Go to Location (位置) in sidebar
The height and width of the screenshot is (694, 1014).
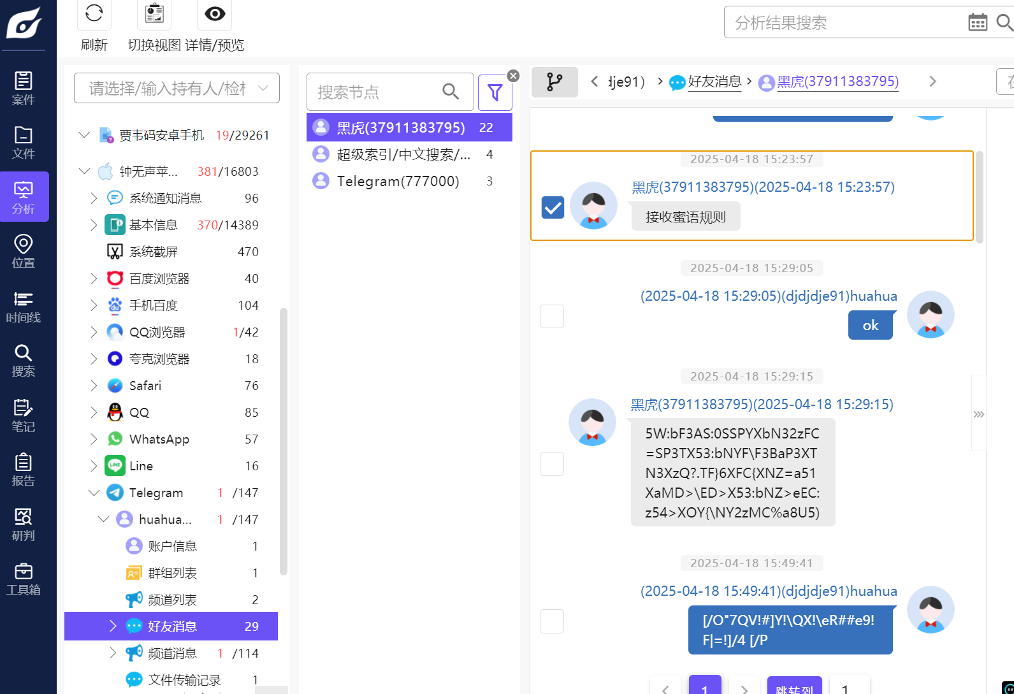click(24, 252)
